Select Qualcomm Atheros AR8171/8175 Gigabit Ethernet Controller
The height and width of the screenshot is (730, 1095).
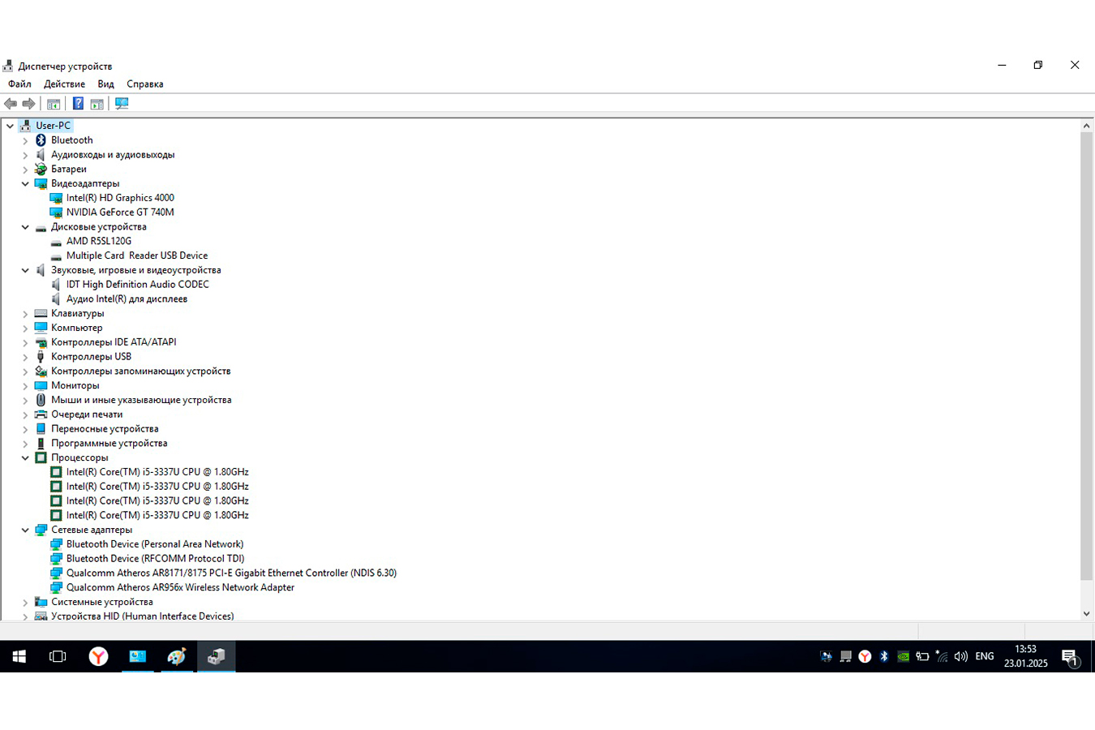coord(231,573)
